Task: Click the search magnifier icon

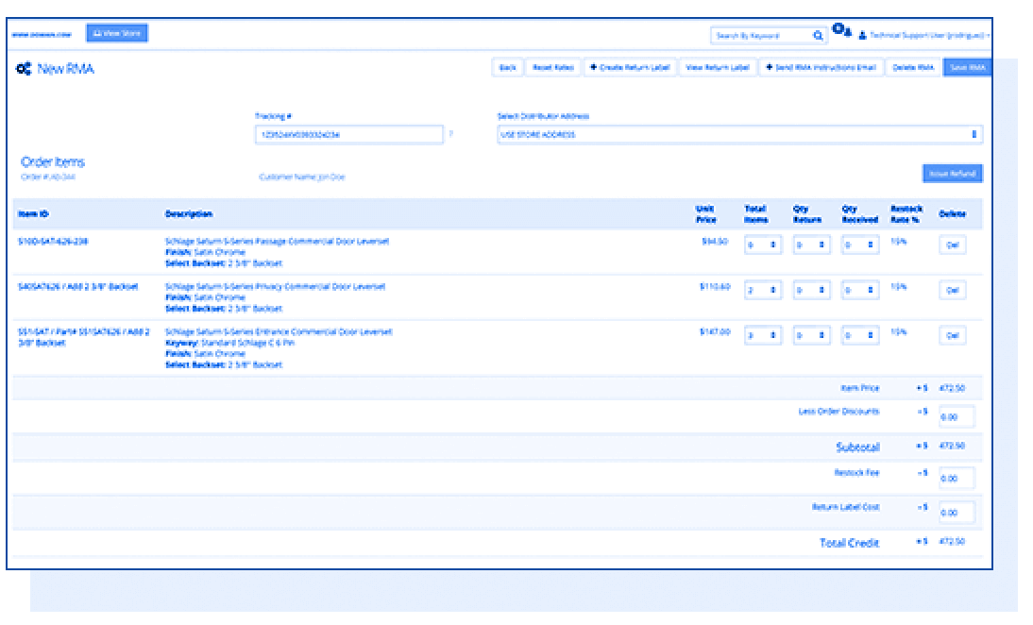Action: click(x=818, y=36)
